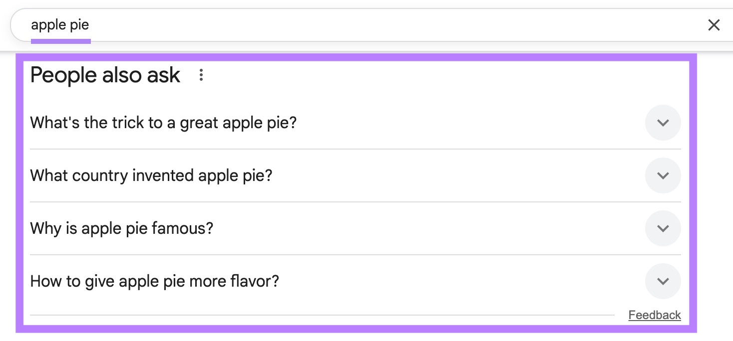
Task: Select the question about the trick to great apple pie
Action: tap(163, 123)
